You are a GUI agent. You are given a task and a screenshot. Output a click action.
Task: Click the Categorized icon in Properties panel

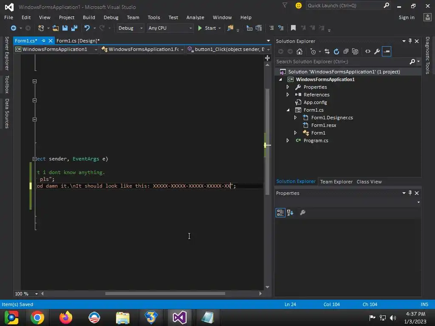(x=280, y=213)
